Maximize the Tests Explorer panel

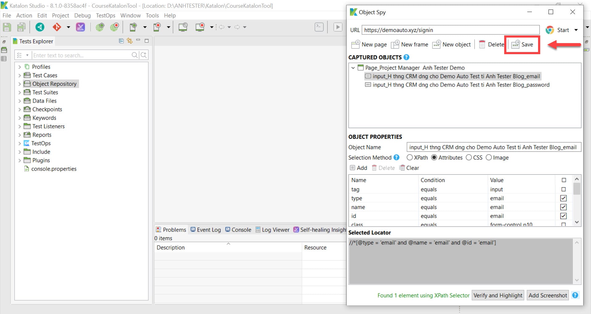tap(147, 41)
